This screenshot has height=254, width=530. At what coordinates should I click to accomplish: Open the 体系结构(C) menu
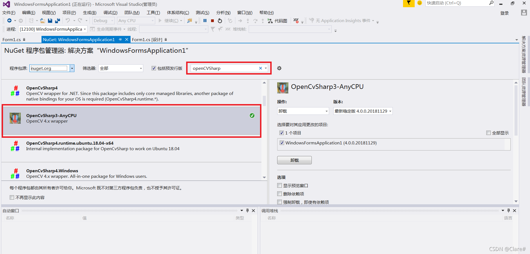pyautogui.click(x=178, y=13)
